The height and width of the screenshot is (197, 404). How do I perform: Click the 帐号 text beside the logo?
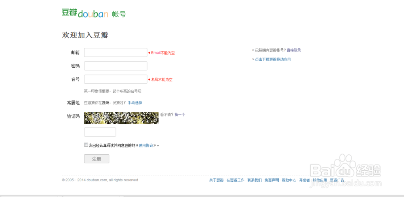[119, 15]
